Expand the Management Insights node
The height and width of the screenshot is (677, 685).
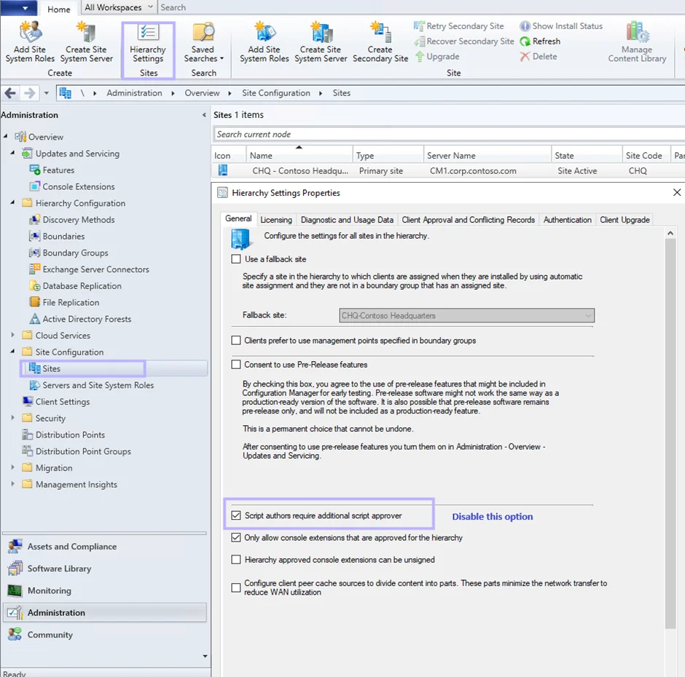click(12, 484)
